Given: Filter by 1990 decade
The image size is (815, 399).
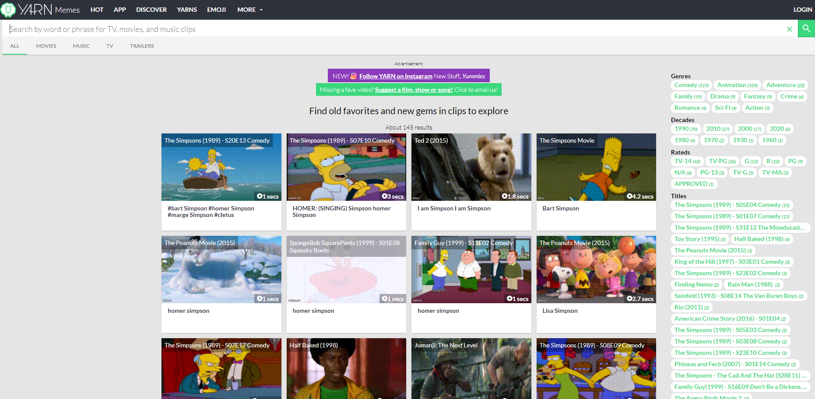Looking at the screenshot, I should click(x=686, y=129).
